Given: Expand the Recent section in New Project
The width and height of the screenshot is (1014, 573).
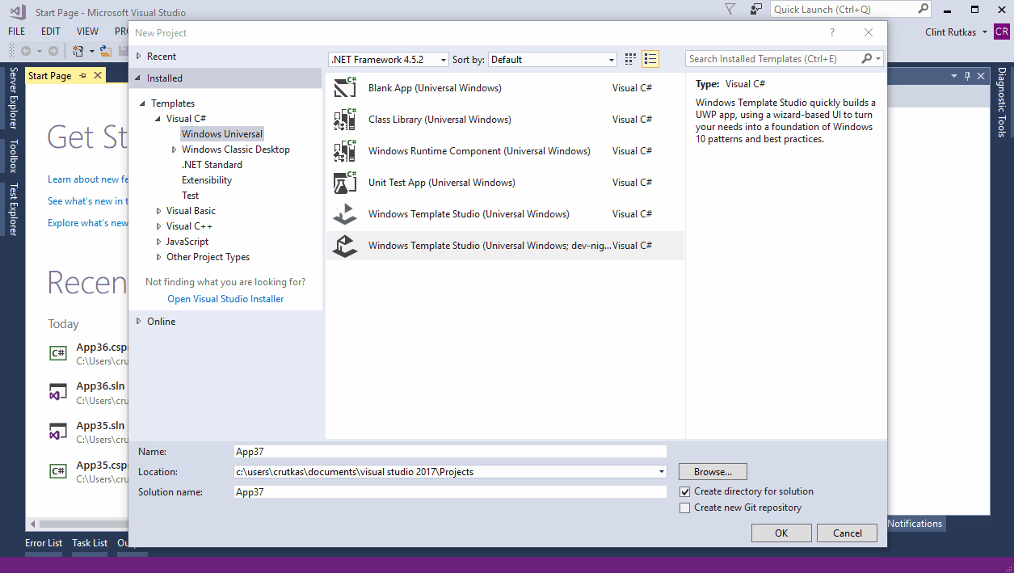Looking at the screenshot, I should tap(139, 57).
